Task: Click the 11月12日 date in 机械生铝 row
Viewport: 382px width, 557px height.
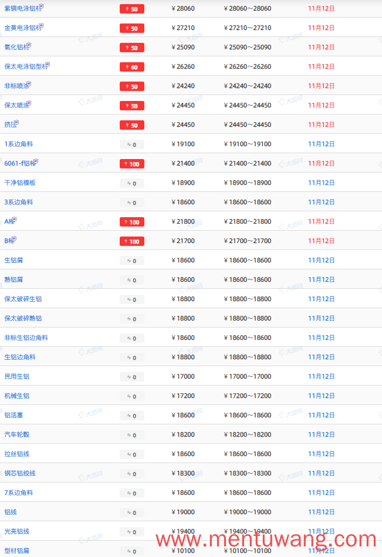Action: 322,396
